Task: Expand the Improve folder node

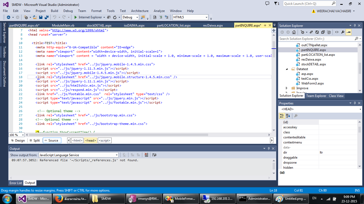Action: coord(287,88)
